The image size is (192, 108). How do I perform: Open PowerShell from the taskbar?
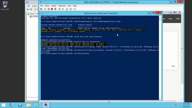coord(20,105)
